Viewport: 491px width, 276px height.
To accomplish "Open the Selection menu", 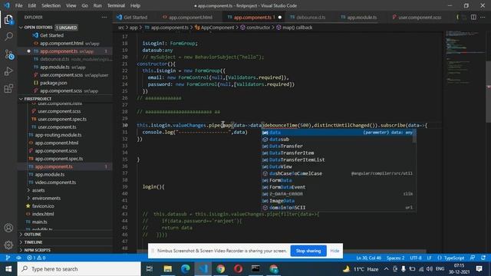I will pos(51,5).
